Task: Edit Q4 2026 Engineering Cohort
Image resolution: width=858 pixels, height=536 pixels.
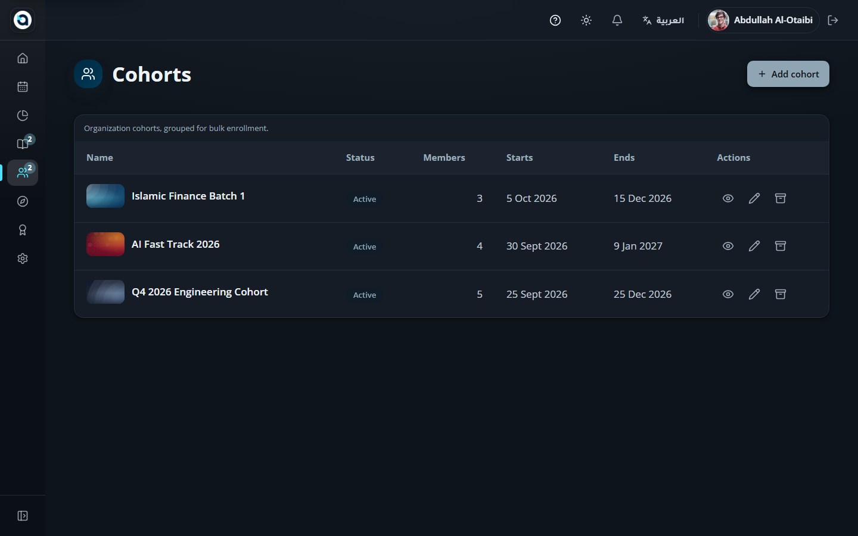Action: [754, 294]
